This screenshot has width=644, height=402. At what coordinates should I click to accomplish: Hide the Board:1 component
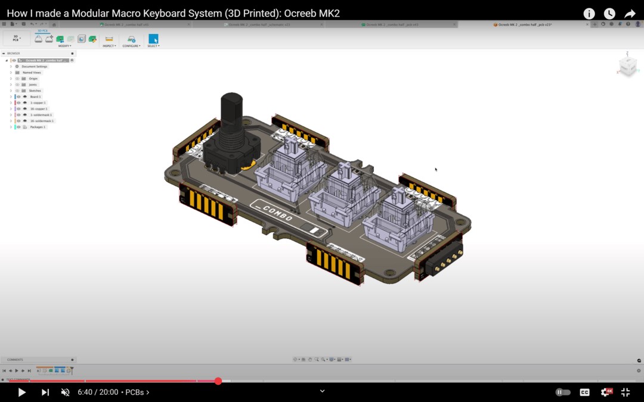point(18,97)
